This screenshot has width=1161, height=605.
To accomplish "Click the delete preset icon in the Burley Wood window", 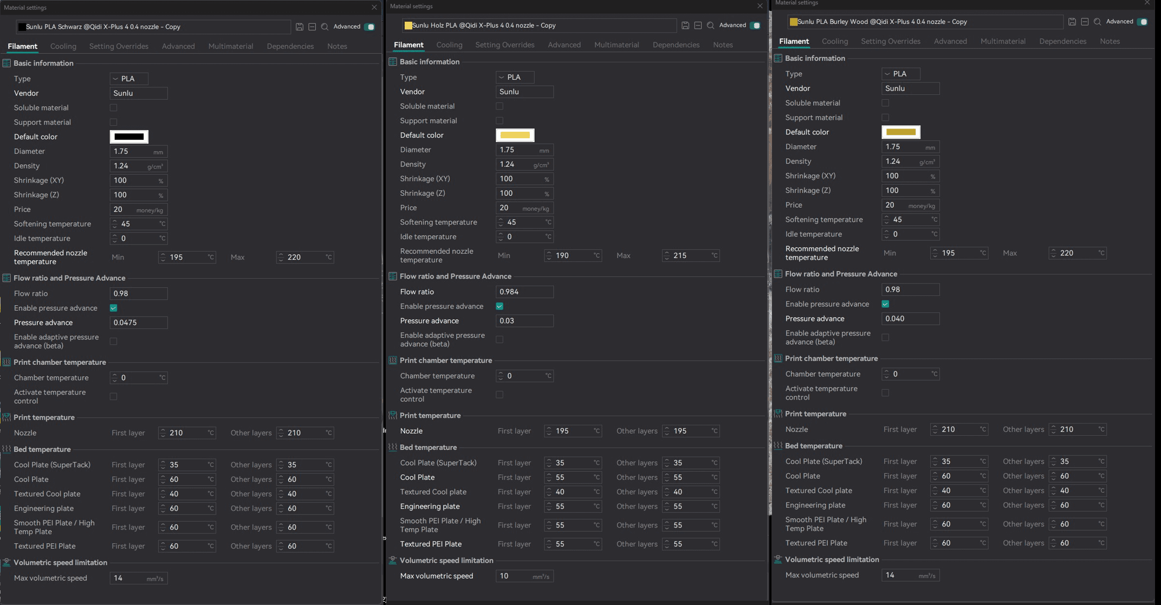I will click(x=1085, y=22).
